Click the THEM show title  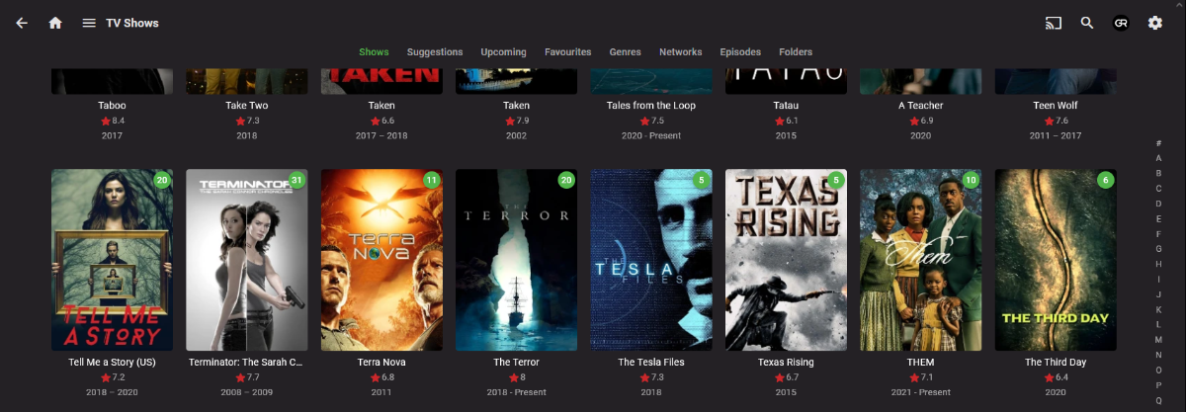920,363
